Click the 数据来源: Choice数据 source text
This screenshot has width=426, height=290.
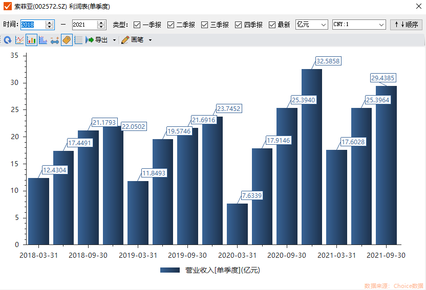(394, 286)
